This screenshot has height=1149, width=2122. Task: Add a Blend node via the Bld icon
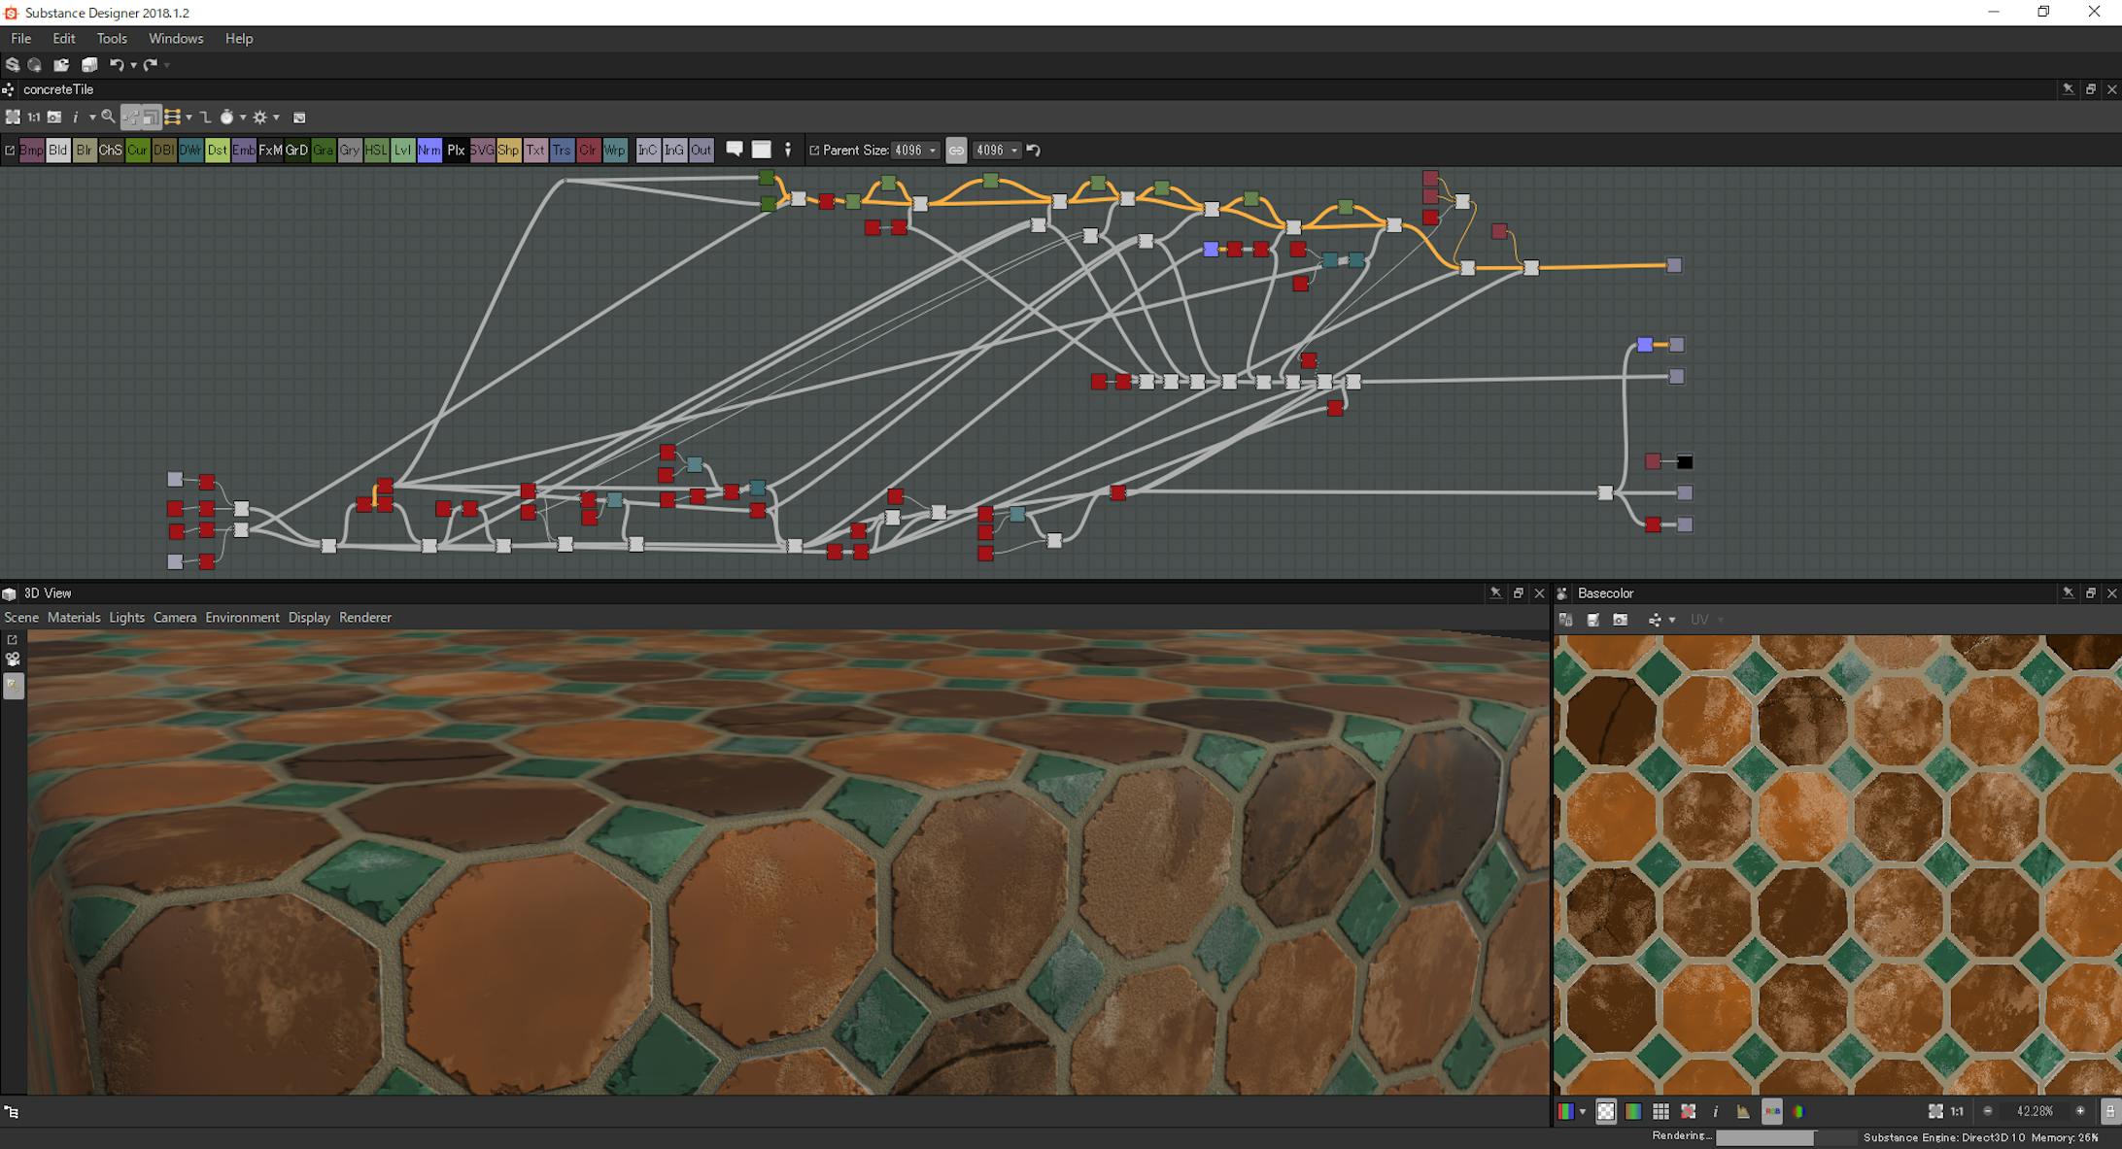tap(59, 151)
